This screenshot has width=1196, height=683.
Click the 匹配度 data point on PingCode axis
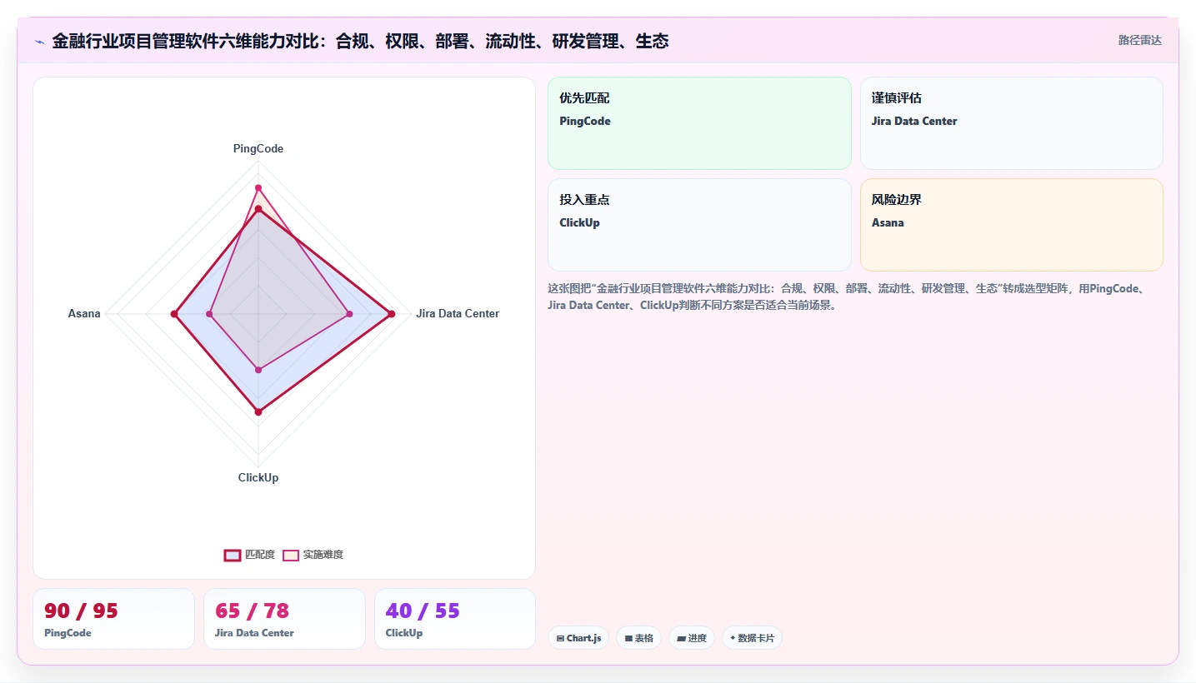coord(258,209)
